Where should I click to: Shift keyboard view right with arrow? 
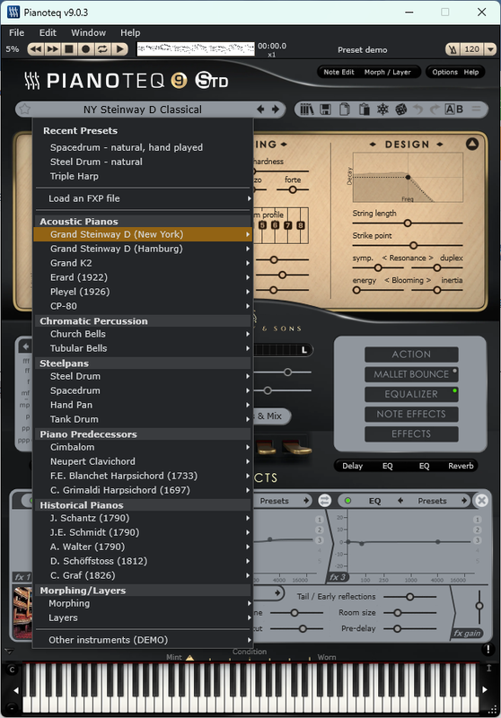485,689
